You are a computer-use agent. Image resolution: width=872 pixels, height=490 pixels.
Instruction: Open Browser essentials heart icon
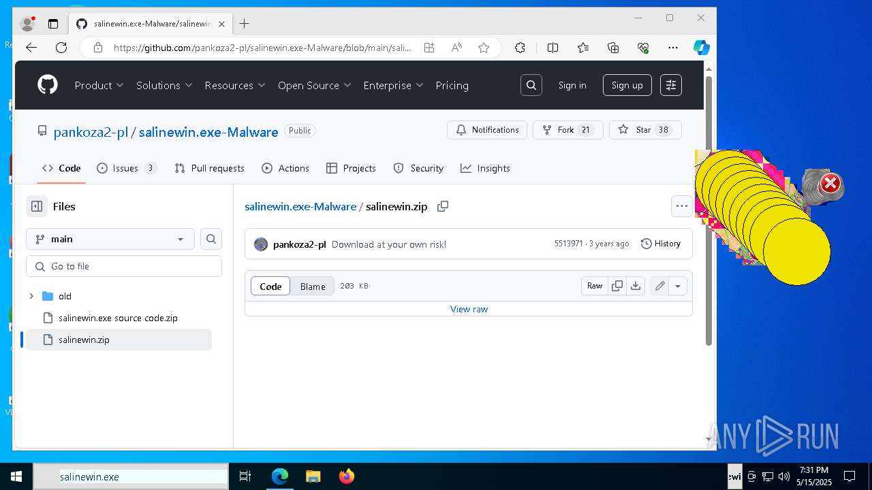pyautogui.click(x=643, y=48)
